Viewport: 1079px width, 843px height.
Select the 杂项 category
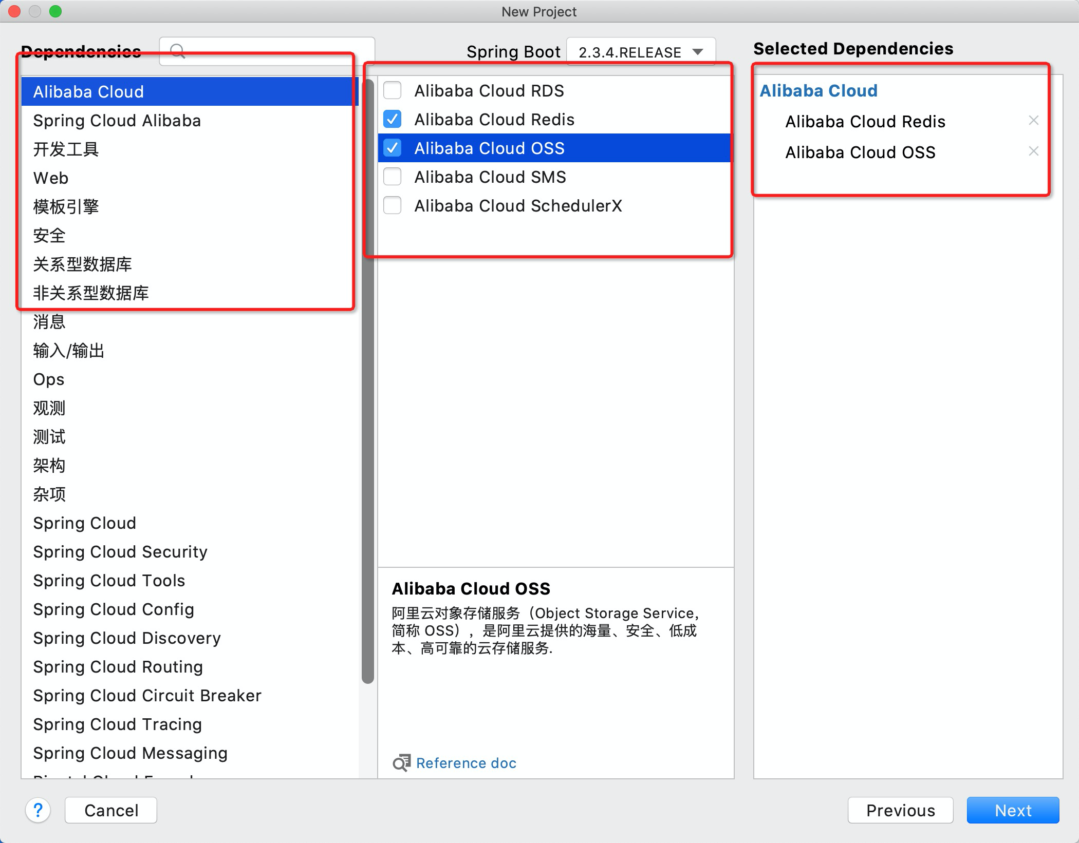(190, 494)
